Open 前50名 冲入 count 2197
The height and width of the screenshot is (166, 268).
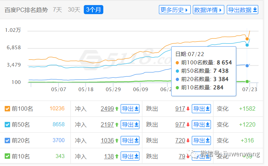[107, 124]
